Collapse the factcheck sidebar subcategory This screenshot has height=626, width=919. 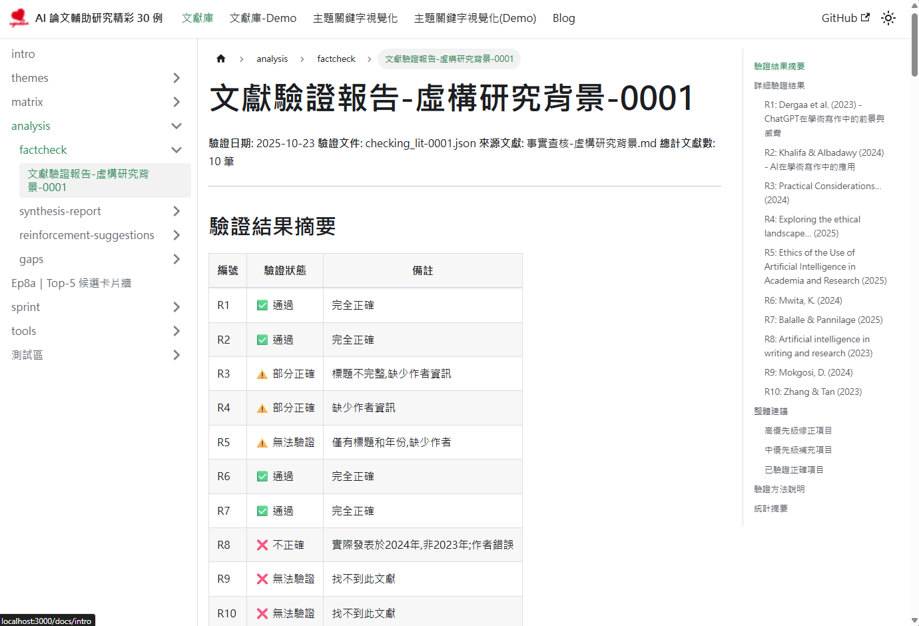(176, 150)
